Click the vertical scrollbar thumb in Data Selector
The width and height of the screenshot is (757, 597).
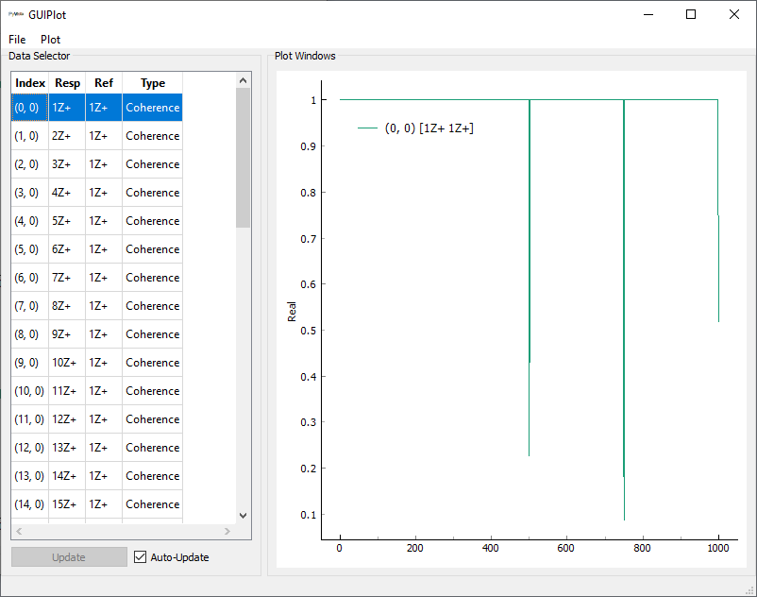243,156
